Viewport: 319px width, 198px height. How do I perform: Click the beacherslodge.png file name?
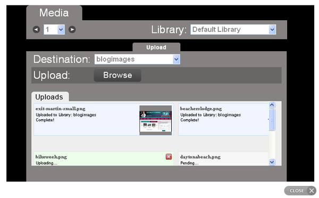(x=201, y=109)
